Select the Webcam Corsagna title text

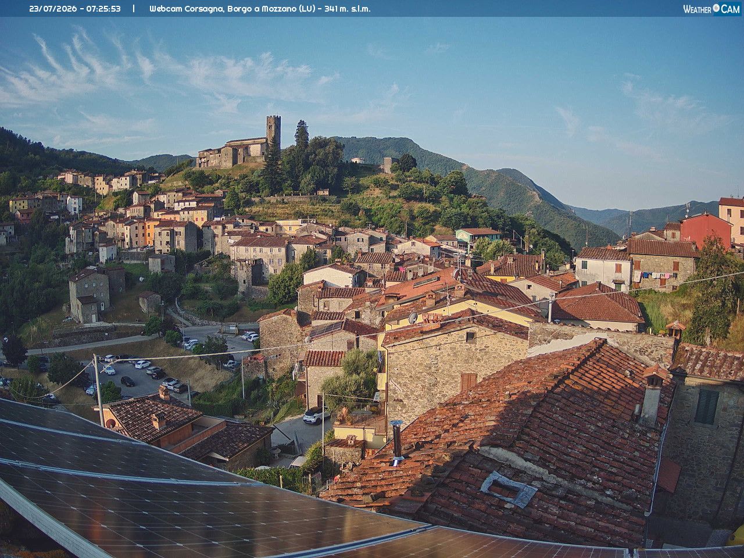point(185,9)
